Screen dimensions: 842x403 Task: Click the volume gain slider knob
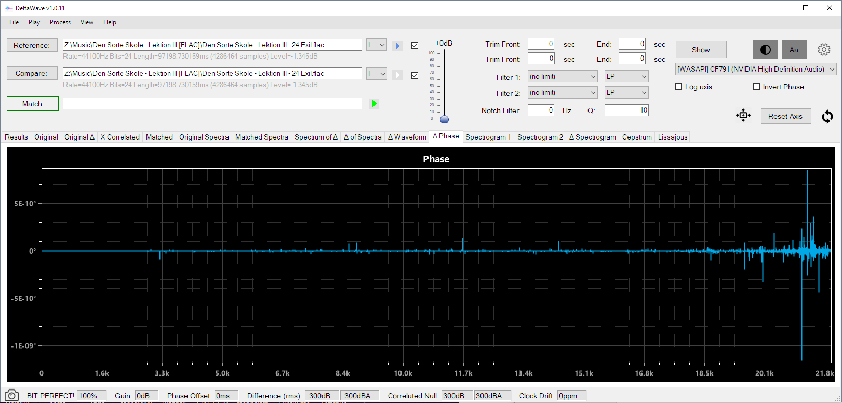(444, 119)
